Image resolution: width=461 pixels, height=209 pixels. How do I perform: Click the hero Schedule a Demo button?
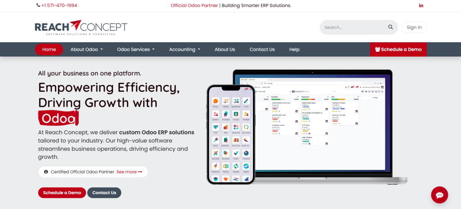click(62, 193)
